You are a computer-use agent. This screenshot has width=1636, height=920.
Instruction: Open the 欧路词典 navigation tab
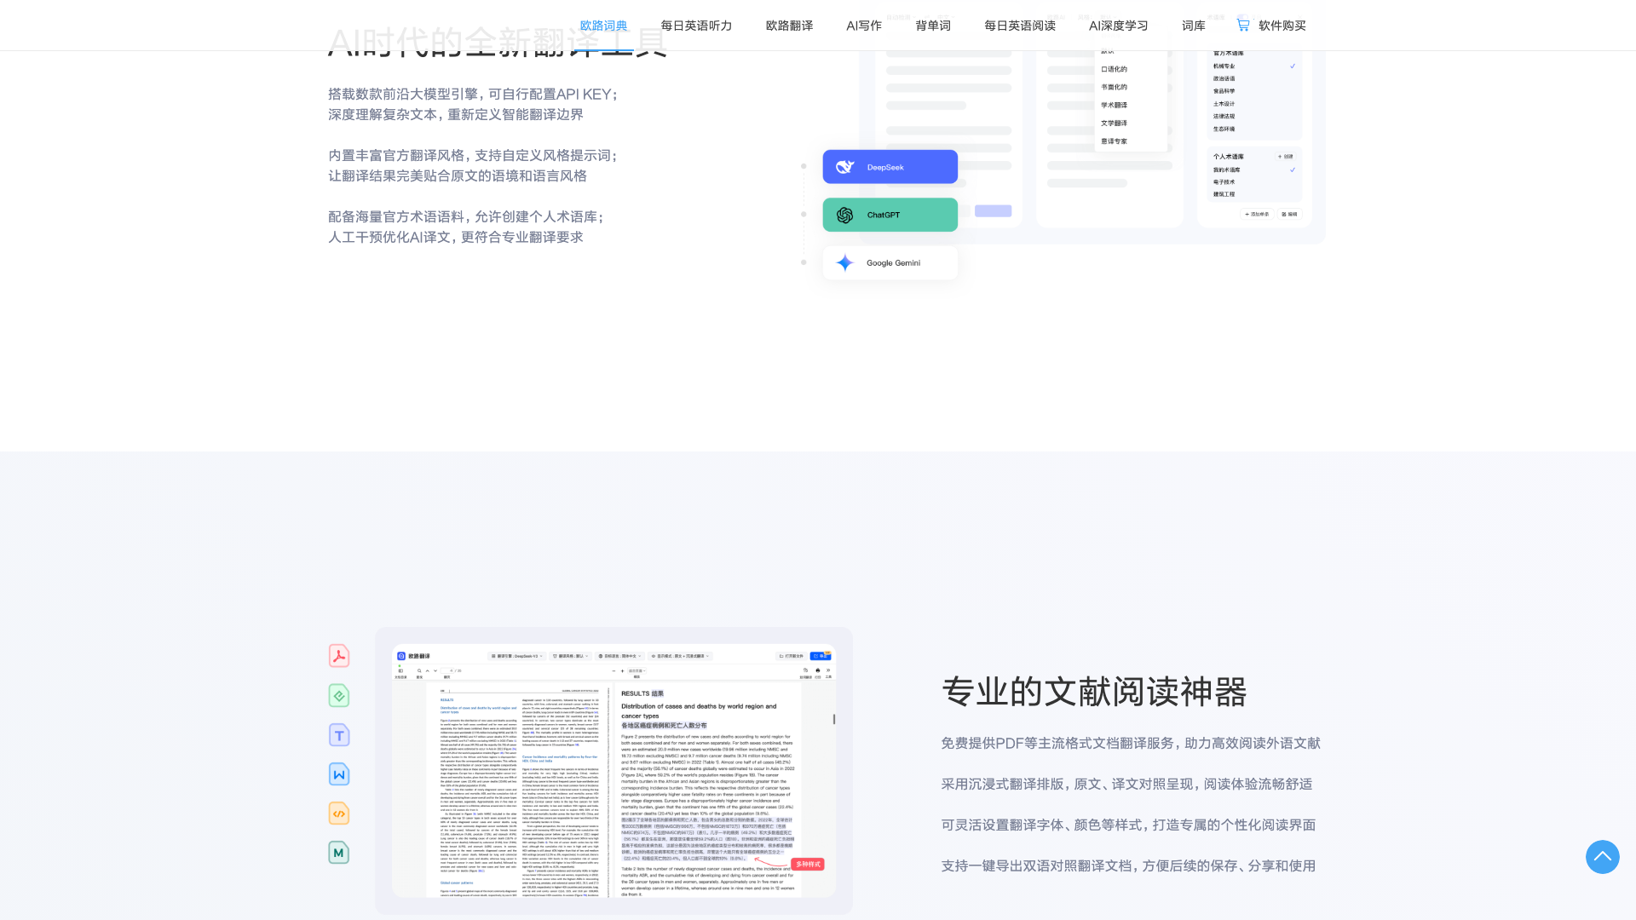[603, 26]
